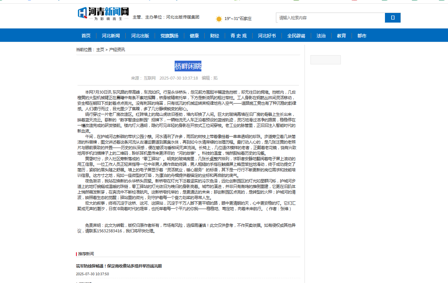Image resolution: width=448 pixels, height=283 pixels.
Task: Select the 法治 navigation item
Action: click(x=321, y=36)
